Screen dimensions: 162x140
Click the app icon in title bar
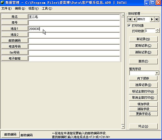point(2,3)
